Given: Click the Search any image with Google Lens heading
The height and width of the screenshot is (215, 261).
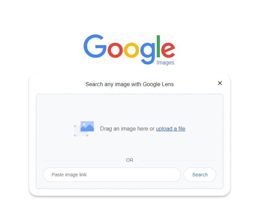Looking at the screenshot, I should [x=130, y=84].
